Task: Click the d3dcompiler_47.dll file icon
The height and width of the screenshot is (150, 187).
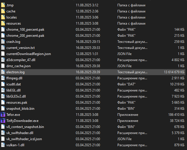Action: coord(3,60)
